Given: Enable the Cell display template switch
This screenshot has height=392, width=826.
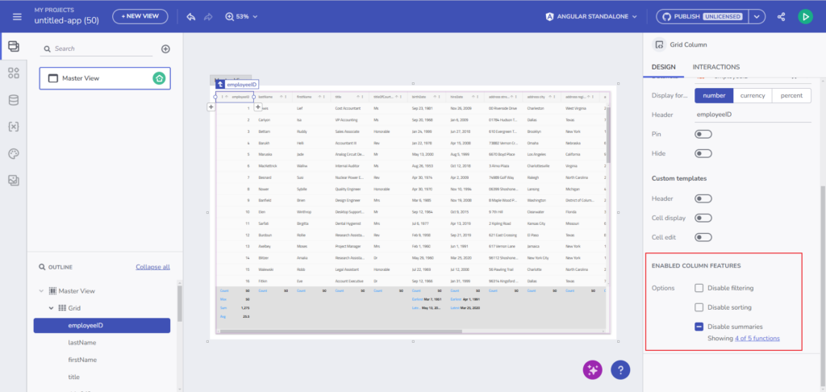Looking at the screenshot, I should [x=703, y=218].
